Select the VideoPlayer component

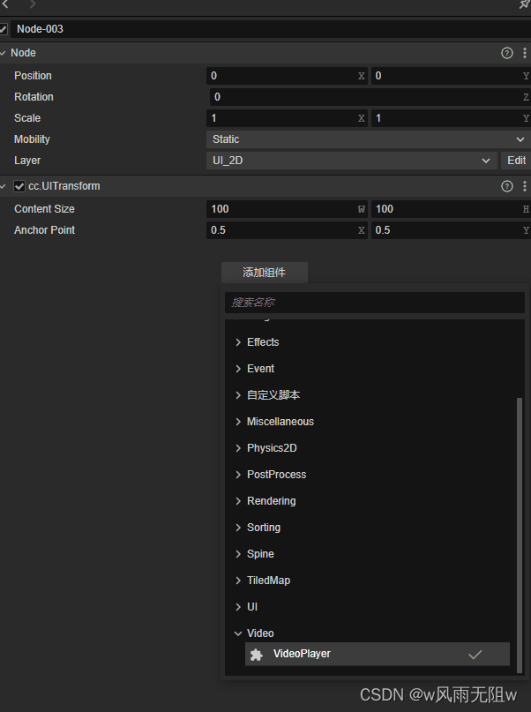click(378, 655)
